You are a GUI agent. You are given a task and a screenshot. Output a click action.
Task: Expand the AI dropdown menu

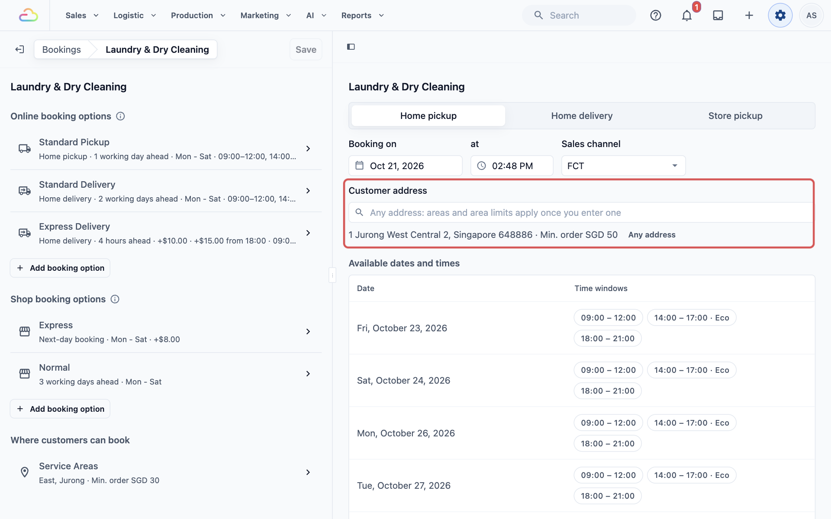coord(316,15)
